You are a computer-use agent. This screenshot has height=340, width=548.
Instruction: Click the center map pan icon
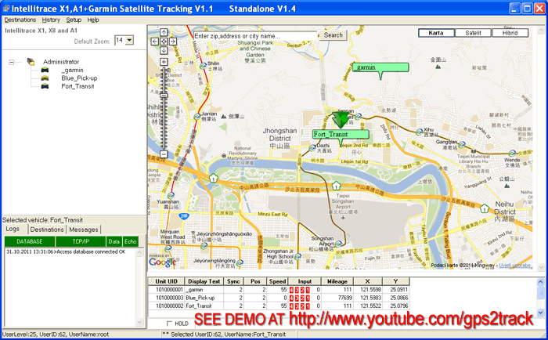pyautogui.click(x=164, y=42)
